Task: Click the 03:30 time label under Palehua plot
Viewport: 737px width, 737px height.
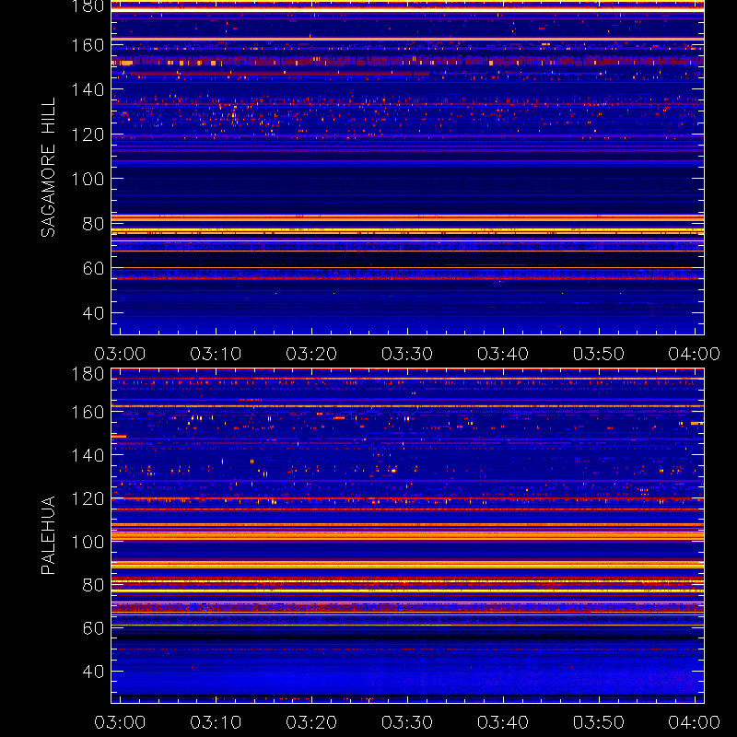Action: point(407,722)
